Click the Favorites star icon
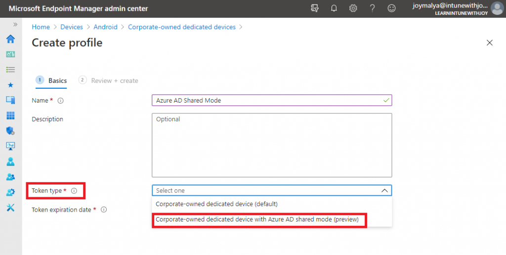Screen dimensions: 506x255 pos(11,85)
